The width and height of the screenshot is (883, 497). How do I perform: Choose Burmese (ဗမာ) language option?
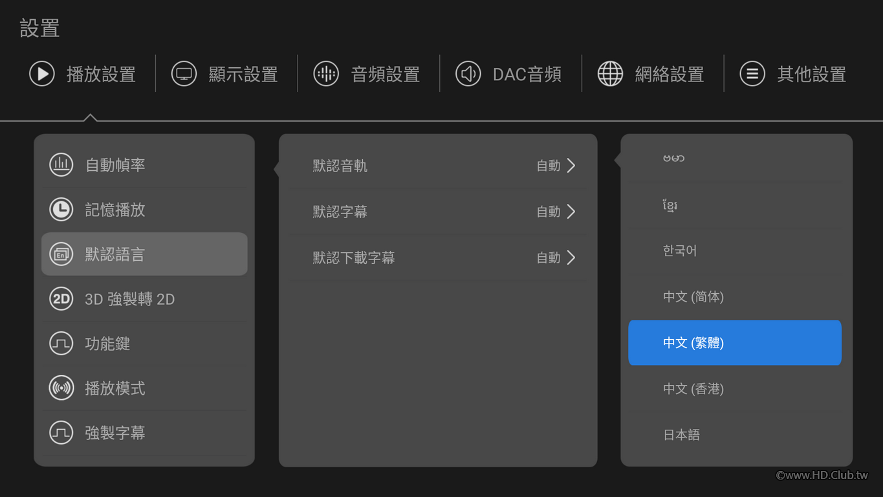point(735,159)
